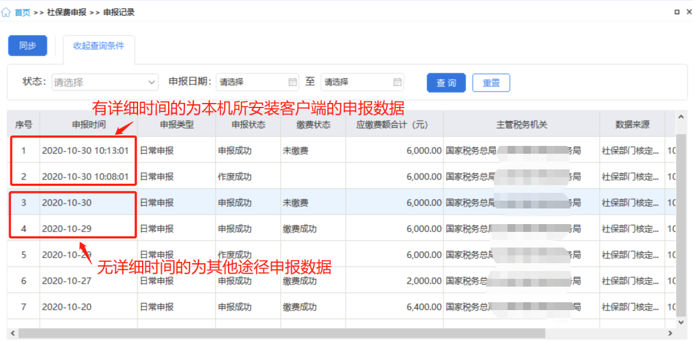Click scroll down arrow of table scrollbar

coord(682,322)
